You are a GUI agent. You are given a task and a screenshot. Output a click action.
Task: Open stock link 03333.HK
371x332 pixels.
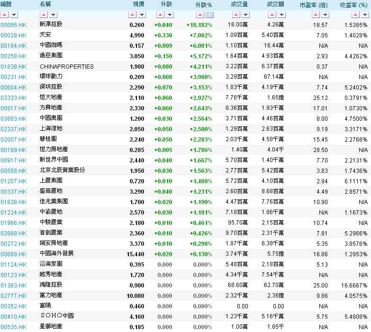coord(14,98)
